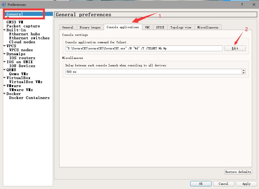This screenshot has height=189, width=259.
Task: Confirm preferences with OK
Action: (x=201, y=184)
